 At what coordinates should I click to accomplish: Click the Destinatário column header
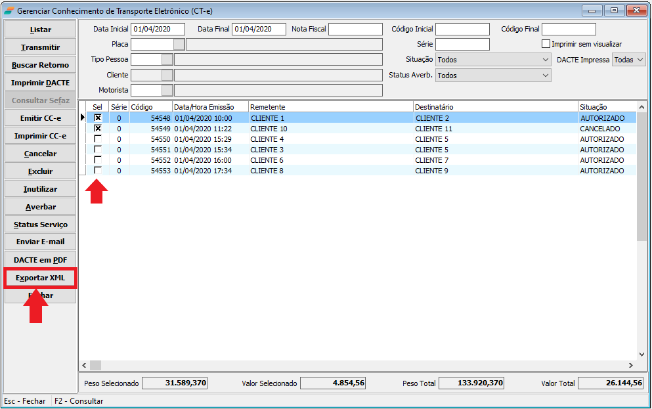[x=495, y=107]
